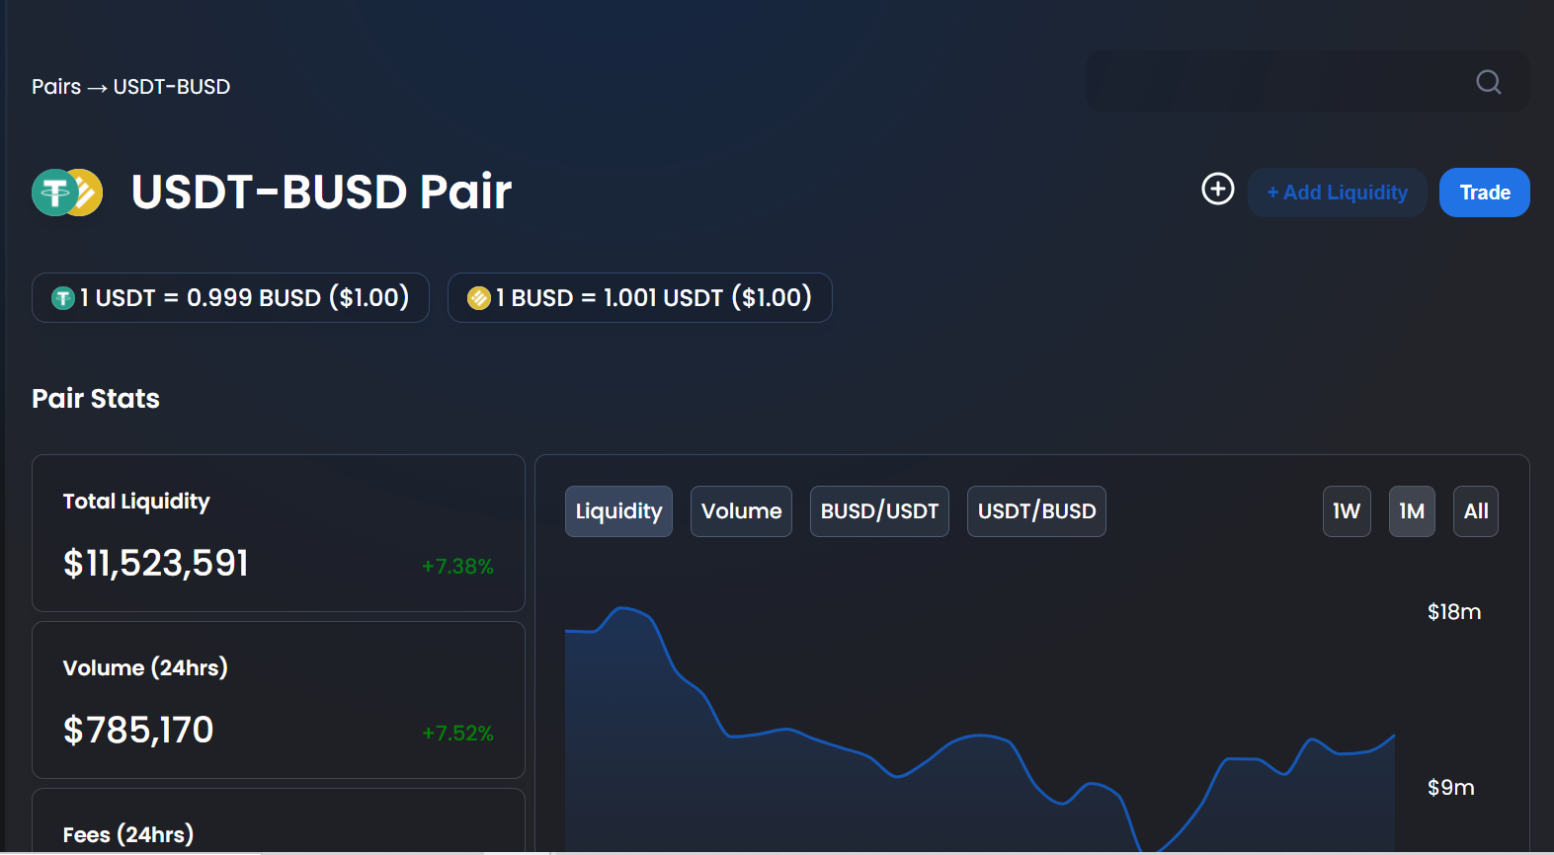The height and width of the screenshot is (855, 1554).
Task: Show the BUSD/USDT rate chart
Action: pyautogui.click(x=879, y=511)
